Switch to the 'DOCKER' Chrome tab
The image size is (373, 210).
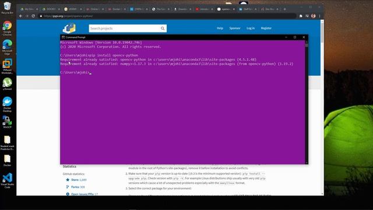click(51, 9)
